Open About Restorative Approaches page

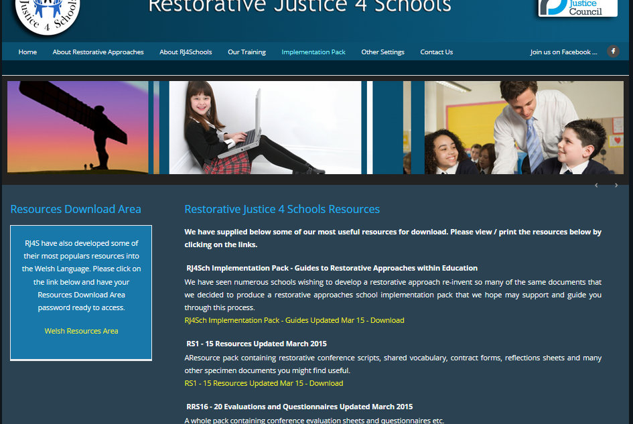pos(98,52)
